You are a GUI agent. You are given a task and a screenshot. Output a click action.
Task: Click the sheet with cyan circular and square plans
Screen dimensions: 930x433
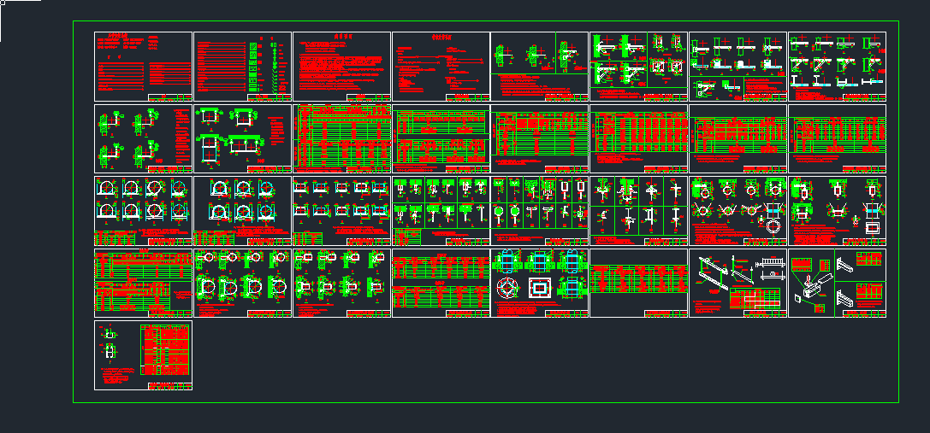coord(539,283)
